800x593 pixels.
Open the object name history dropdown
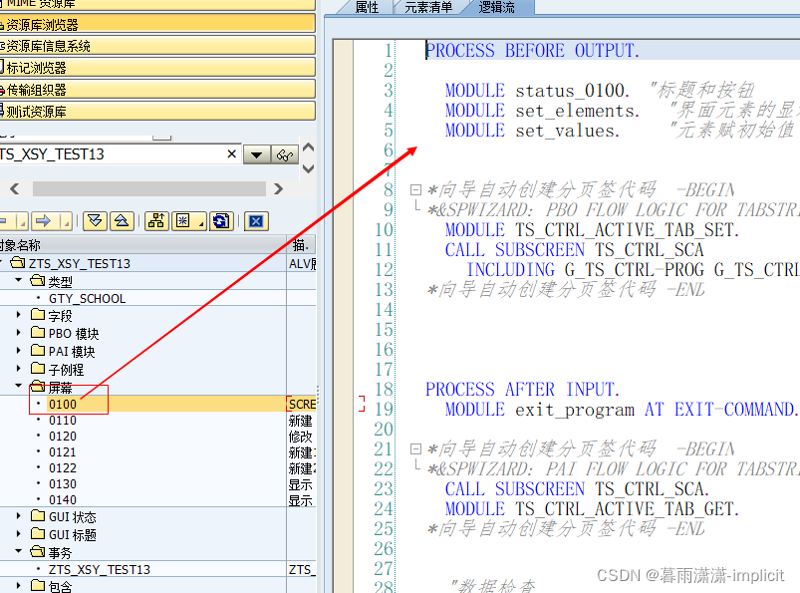click(257, 154)
